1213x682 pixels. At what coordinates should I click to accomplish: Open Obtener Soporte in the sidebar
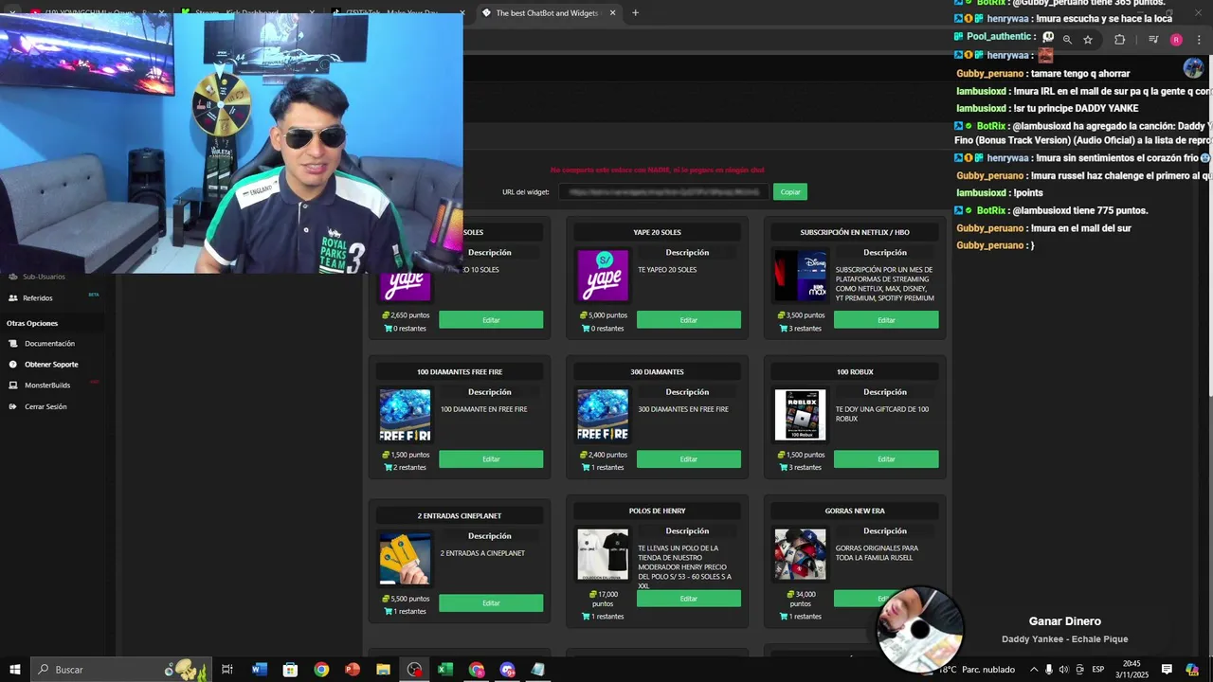click(51, 364)
